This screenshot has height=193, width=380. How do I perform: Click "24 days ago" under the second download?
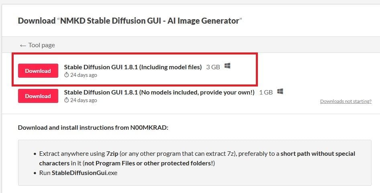[x=84, y=100]
